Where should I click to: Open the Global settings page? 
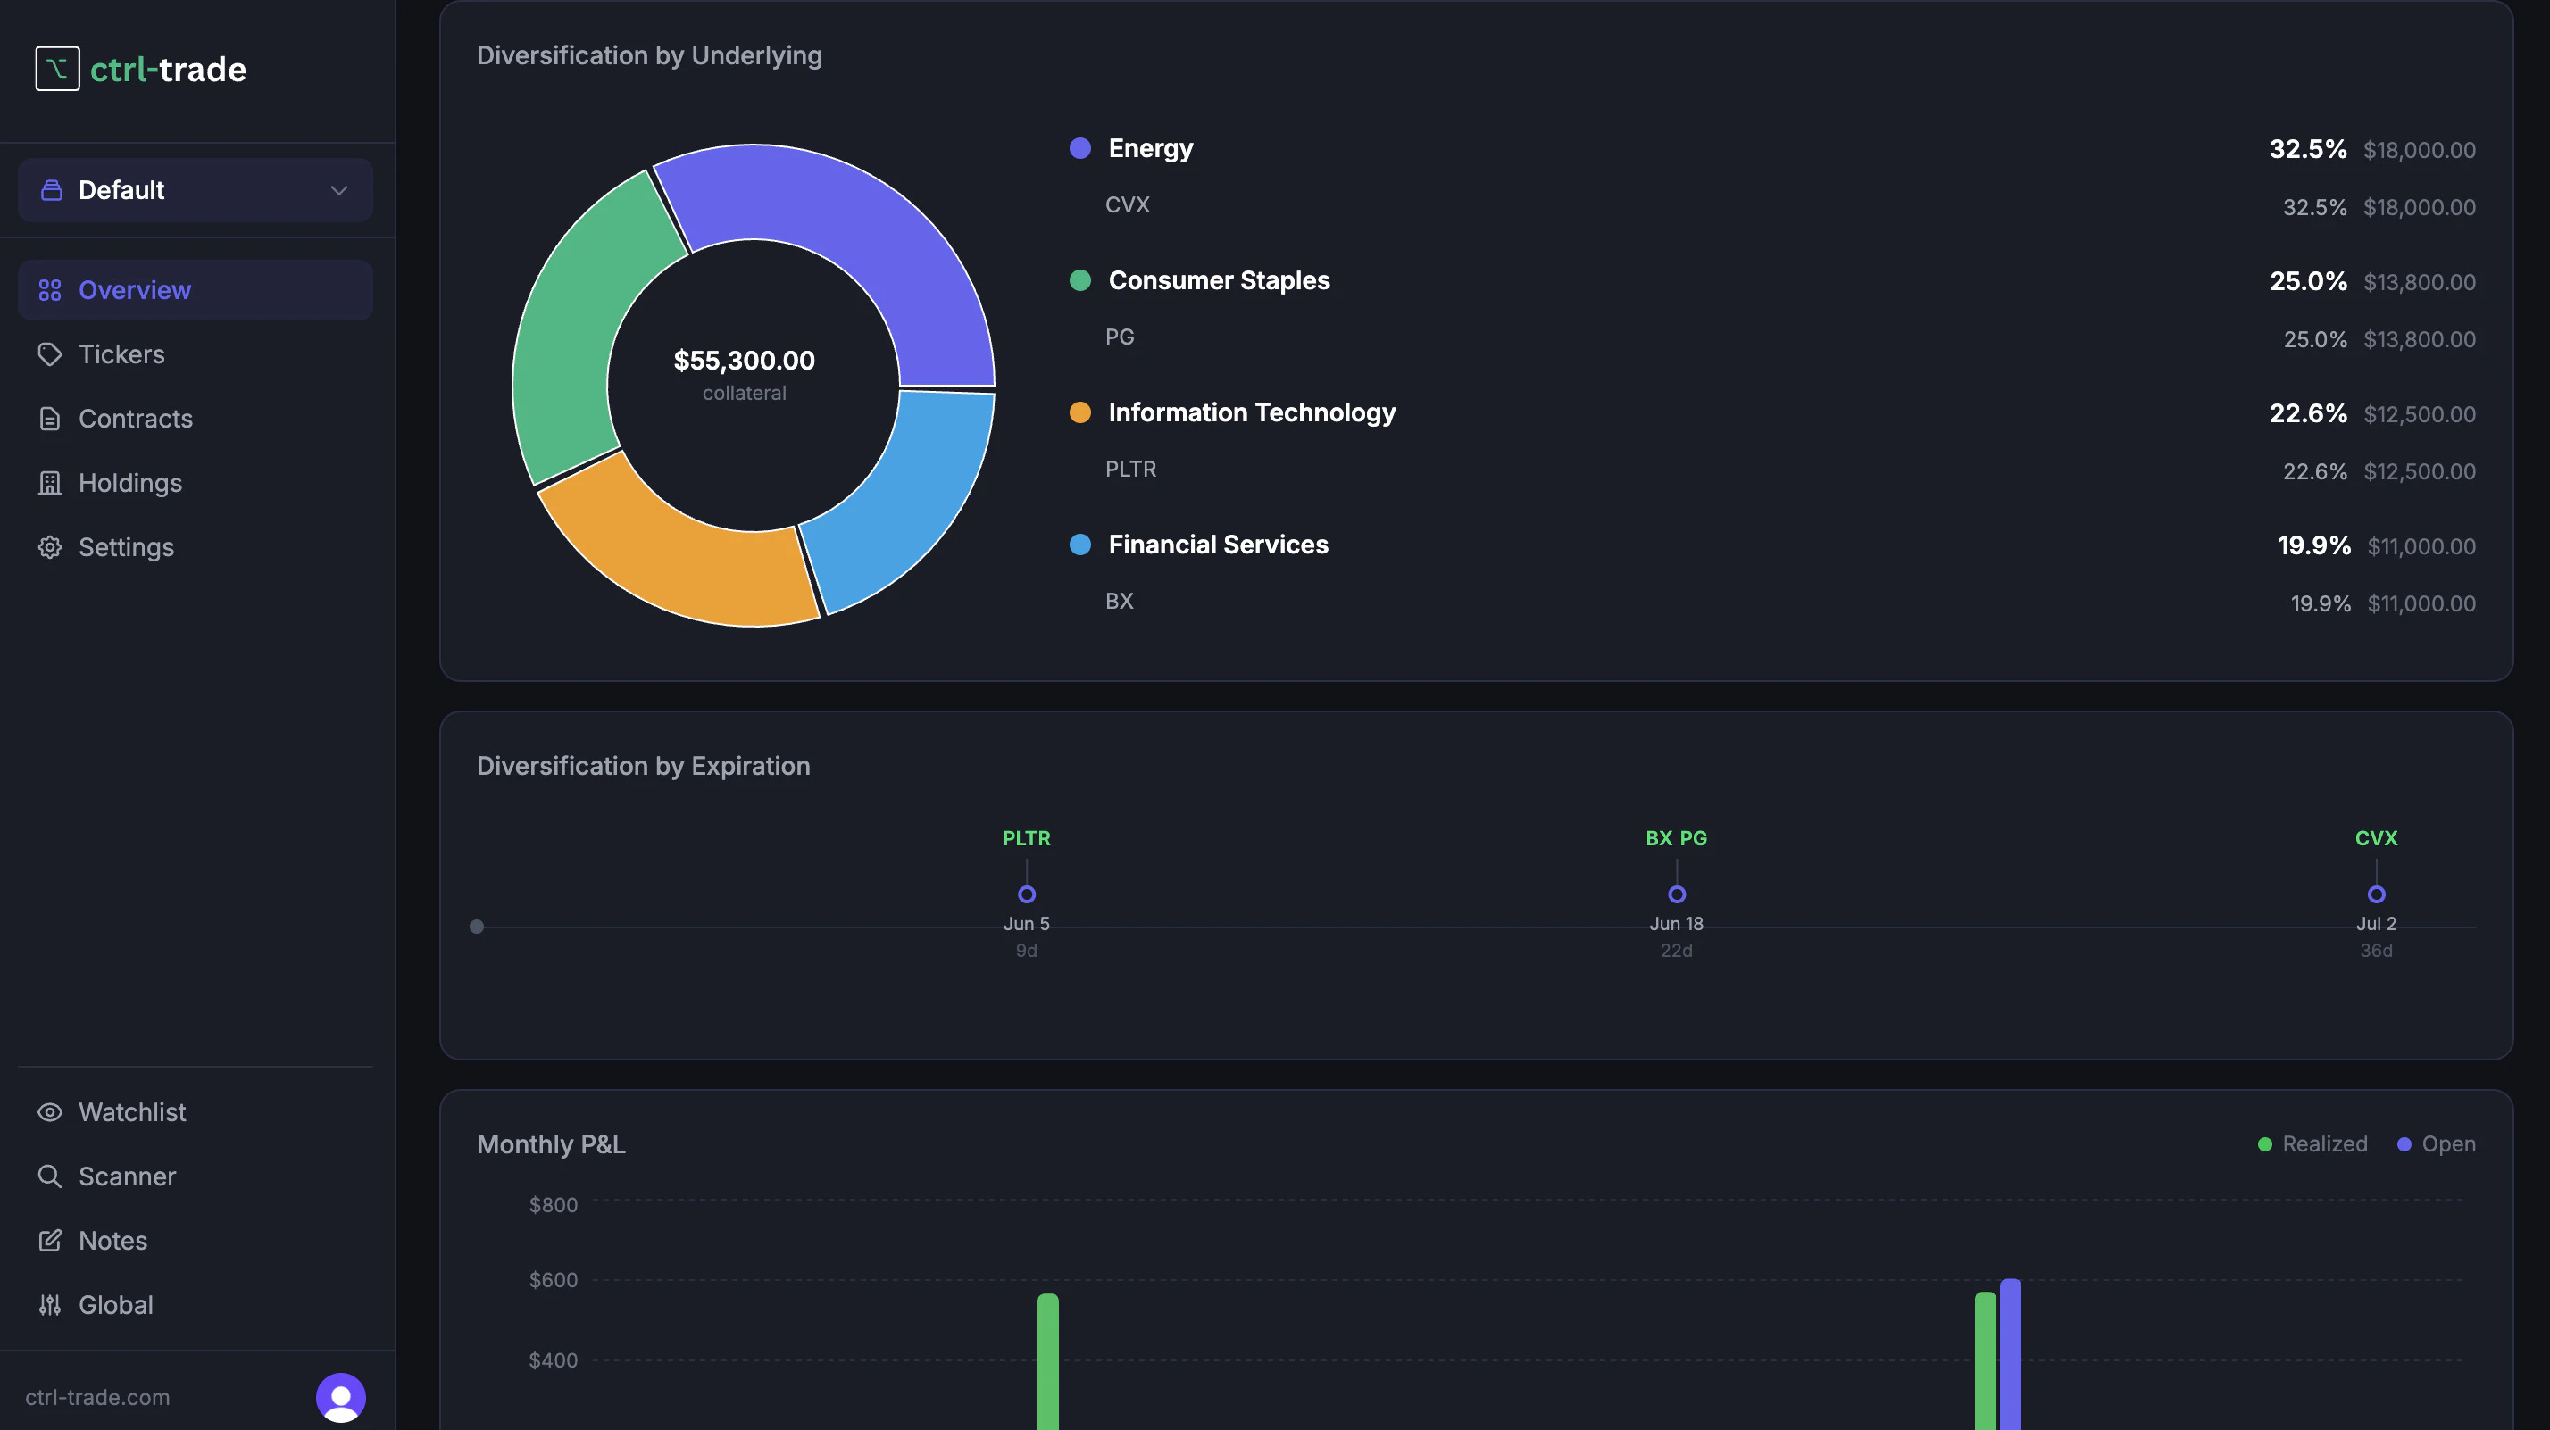[x=195, y=1305]
